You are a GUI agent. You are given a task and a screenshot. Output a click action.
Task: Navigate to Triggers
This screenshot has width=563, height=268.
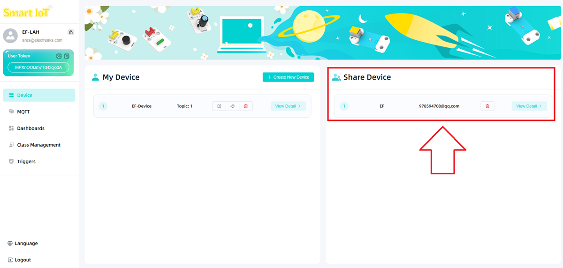point(26,162)
